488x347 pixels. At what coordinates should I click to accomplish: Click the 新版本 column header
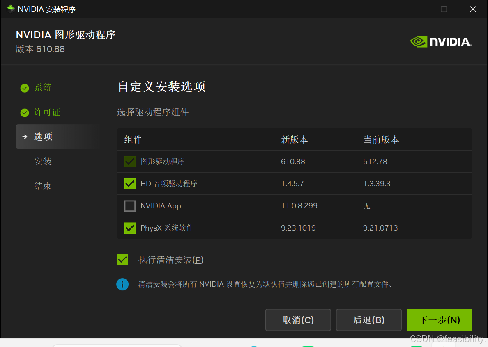click(x=295, y=139)
